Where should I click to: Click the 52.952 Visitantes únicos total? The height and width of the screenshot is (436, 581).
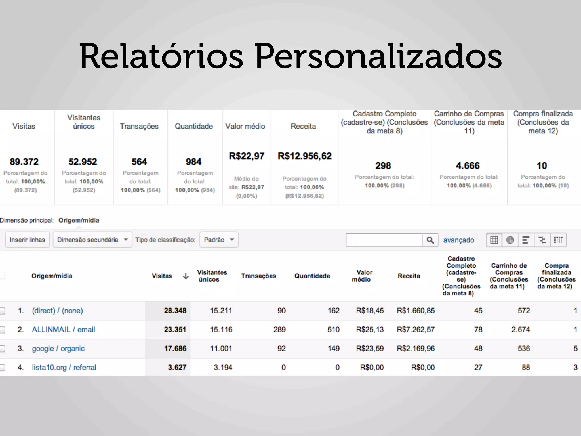[83, 162]
